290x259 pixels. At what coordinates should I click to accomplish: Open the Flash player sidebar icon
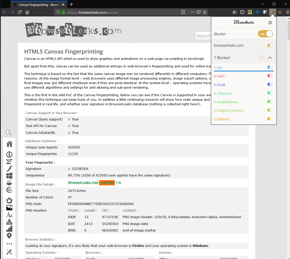click(x=9, y=169)
